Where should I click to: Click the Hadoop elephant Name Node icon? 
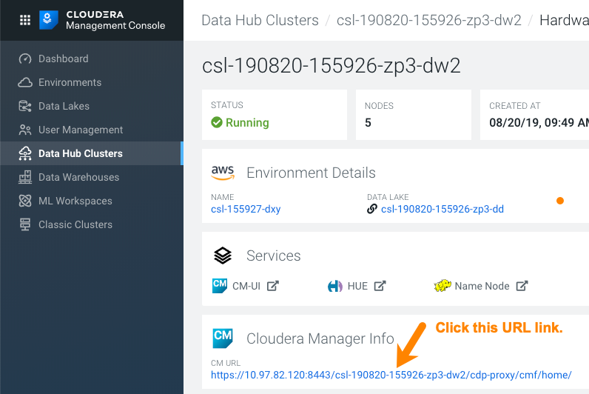442,286
